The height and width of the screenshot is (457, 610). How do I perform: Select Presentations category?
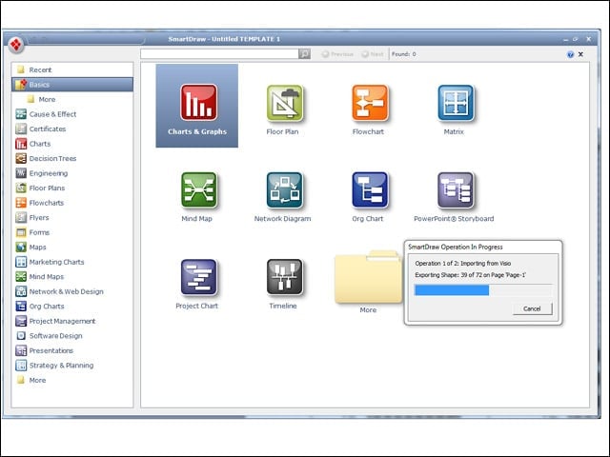[45, 350]
